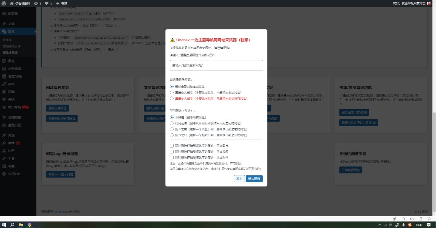Screen dimensions: 436x228
Task: Select the 时间范围 radio option
Action: (172, 123)
